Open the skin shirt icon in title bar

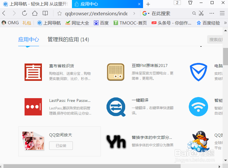(x=190, y=3)
